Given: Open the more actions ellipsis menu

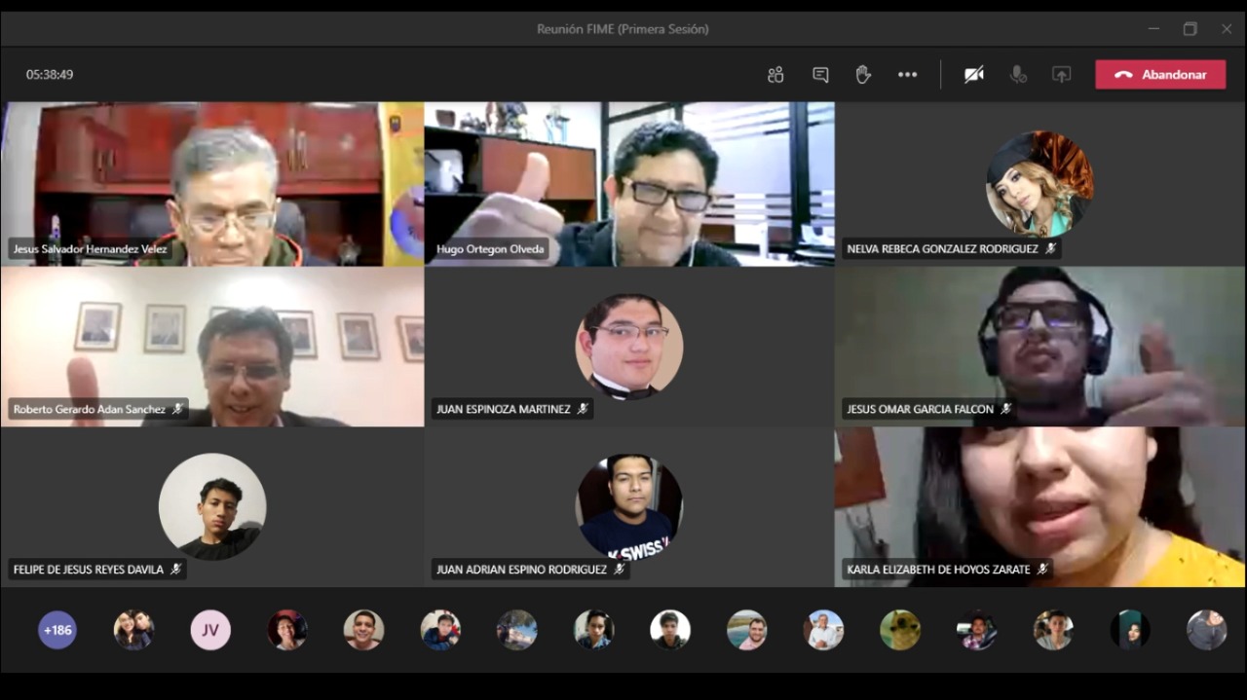Looking at the screenshot, I should point(907,75).
